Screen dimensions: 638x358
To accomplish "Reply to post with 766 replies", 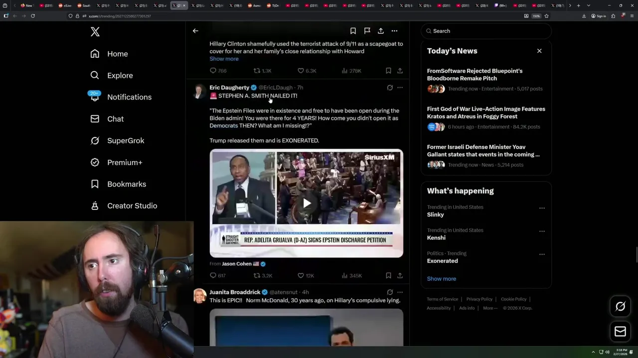I will pyautogui.click(x=218, y=71).
